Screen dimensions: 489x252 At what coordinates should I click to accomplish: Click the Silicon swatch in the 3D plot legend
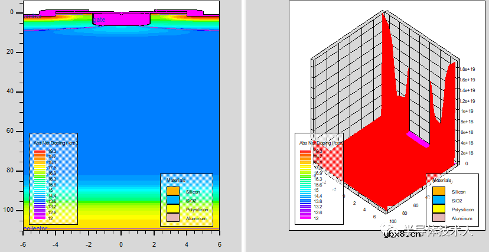(438, 192)
